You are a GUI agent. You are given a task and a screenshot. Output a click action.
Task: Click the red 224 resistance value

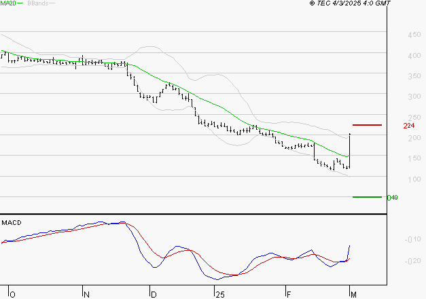[409, 126]
